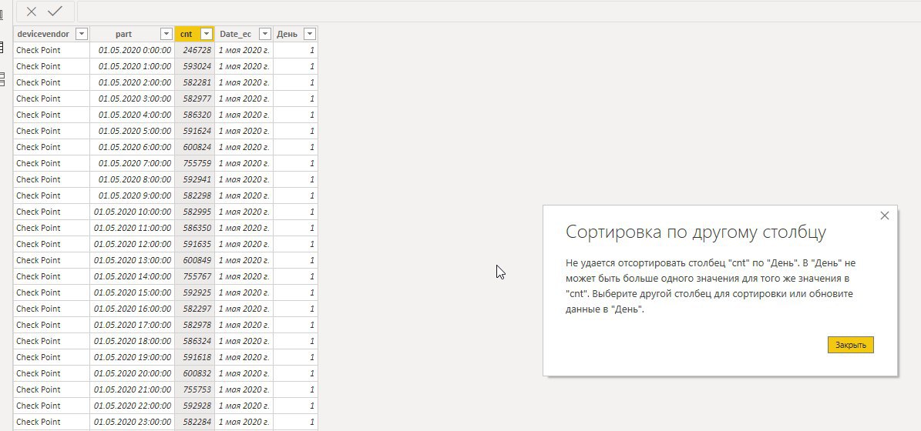
Task: Click cnt value 600849
Action: (194, 260)
